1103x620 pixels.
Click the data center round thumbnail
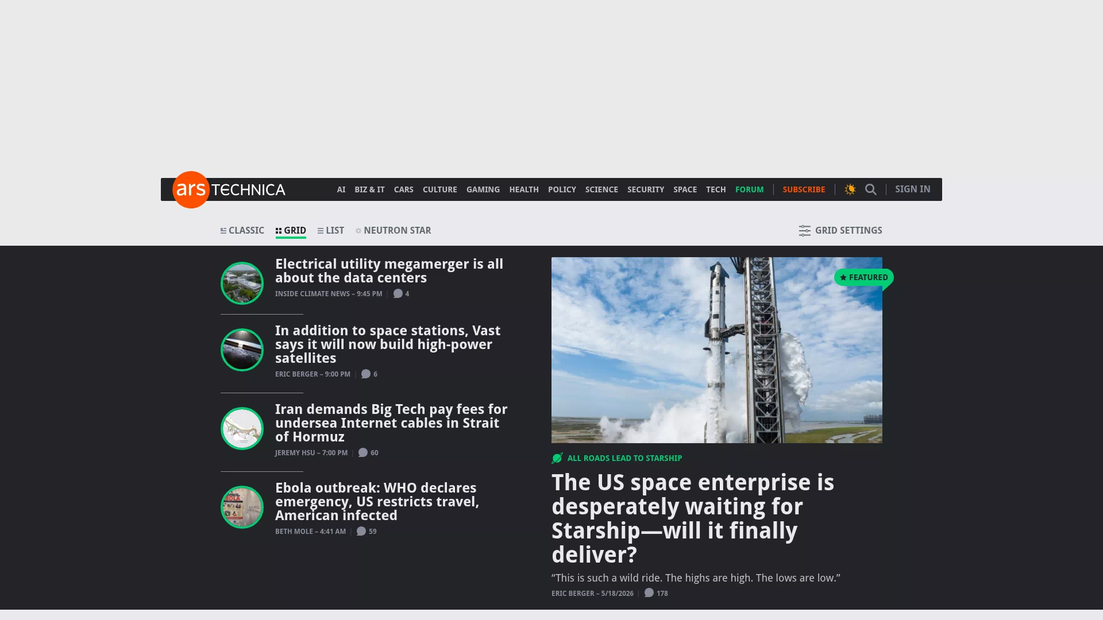coord(242,283)
